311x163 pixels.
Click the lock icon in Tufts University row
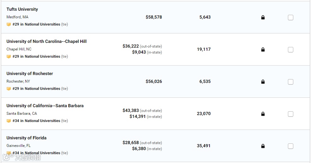pyautogui.click(x=263, y=17)
